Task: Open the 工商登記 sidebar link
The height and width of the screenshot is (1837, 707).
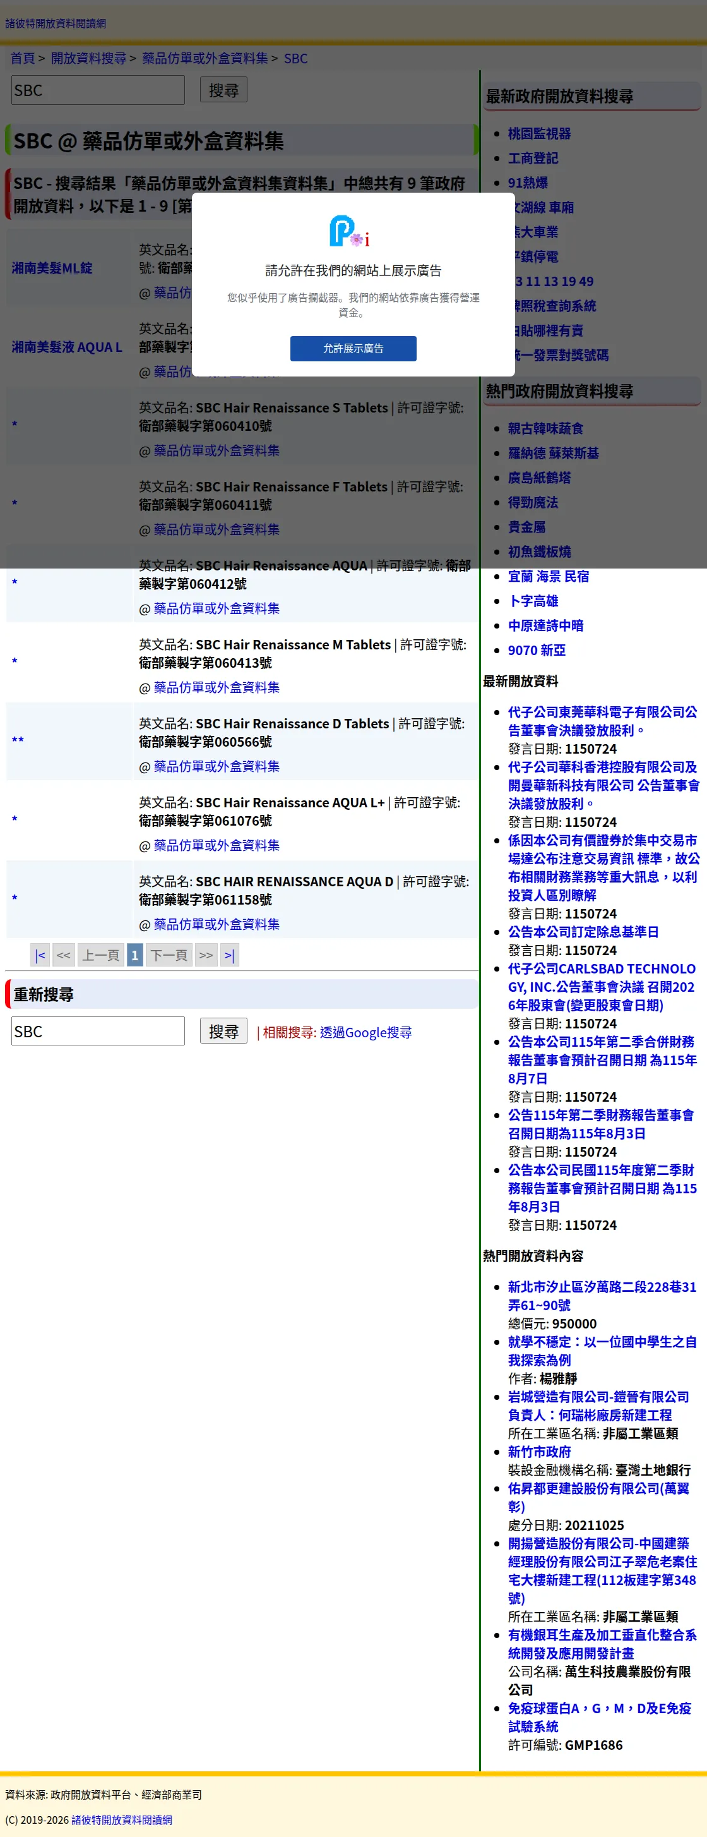Action: click(532, 159)
